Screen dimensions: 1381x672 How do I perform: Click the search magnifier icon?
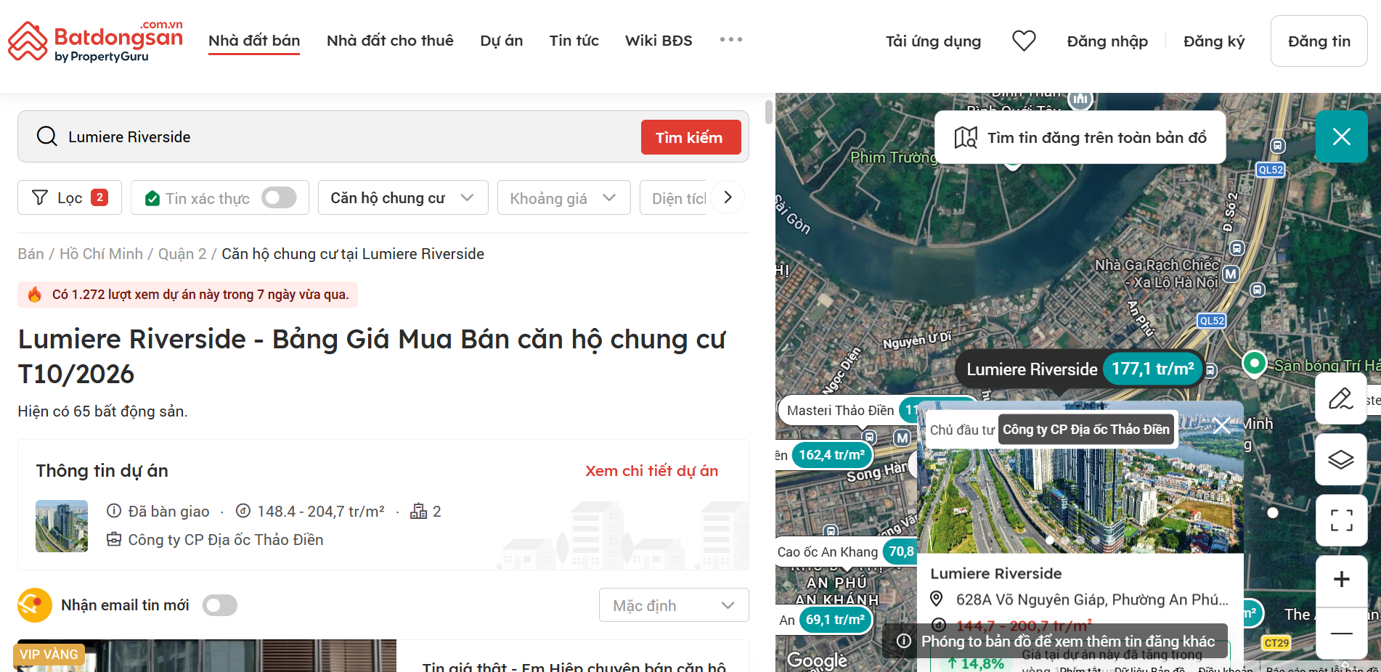click(46, 136)
